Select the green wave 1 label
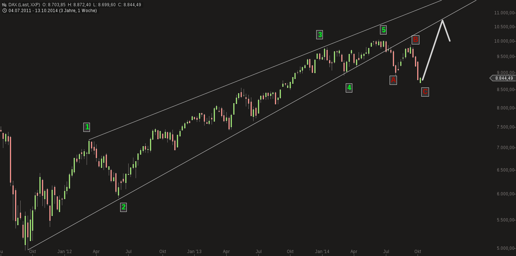The image size is (516, 256). [87, 127]
